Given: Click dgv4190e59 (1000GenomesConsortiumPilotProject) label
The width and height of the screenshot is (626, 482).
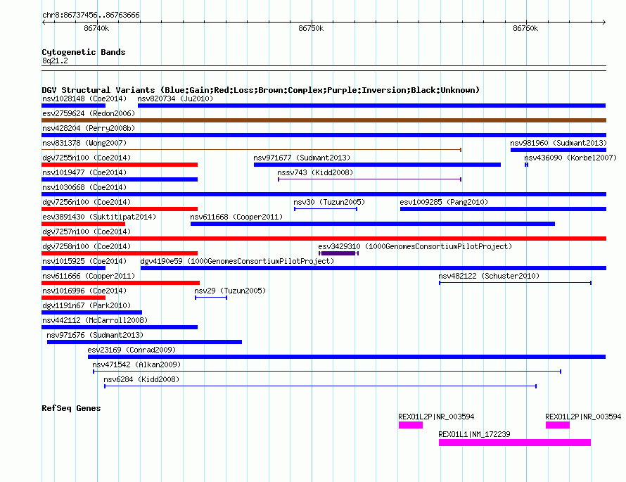Looking at the screenshot, I should click(x=237, y=261).
